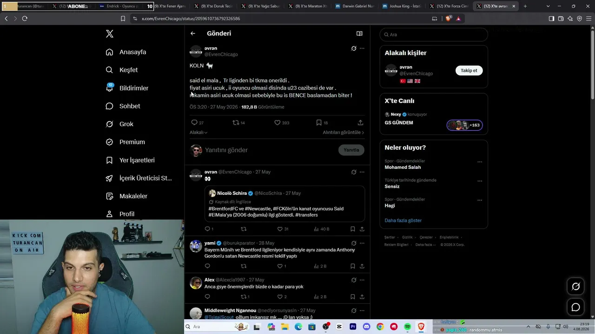
Task: Bookmark yami's reply
Action: [352, 266]
